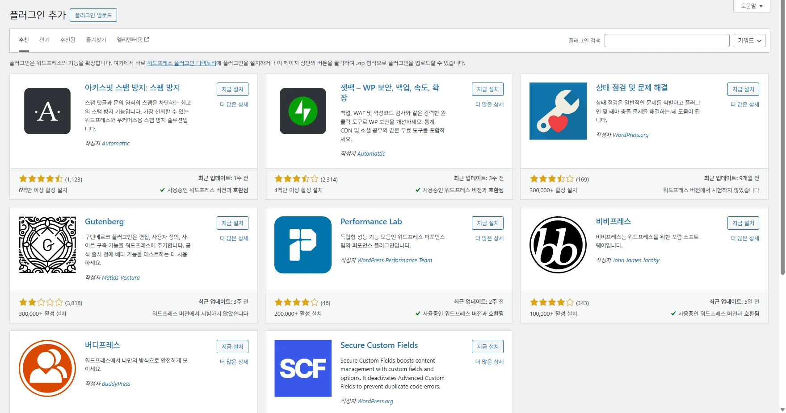Click author Automattic under Akismet
Viewport: 786px width, 413px height.
click(116, 144)
